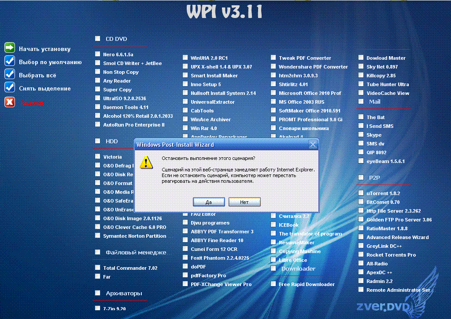Click the select all checkmark icon
The image size is (451, 319).
pyautogui.click(x=10, y=74)
